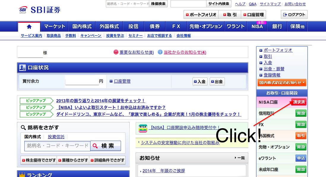Click the FX 開設 button in sidebar
326x177 pixels.
pos(301,125)
